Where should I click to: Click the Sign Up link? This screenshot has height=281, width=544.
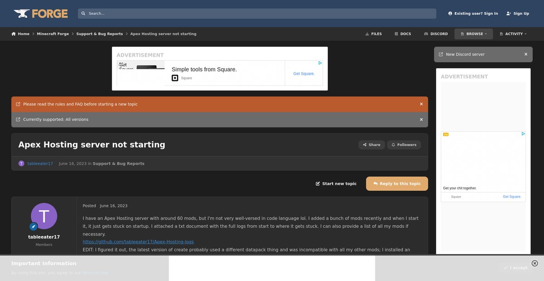click(x=518, y=14)
